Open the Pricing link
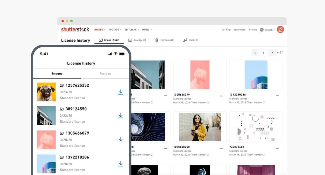Image resolution: width=325 pixels, height=175 pixels. click(x=253, y=30)
